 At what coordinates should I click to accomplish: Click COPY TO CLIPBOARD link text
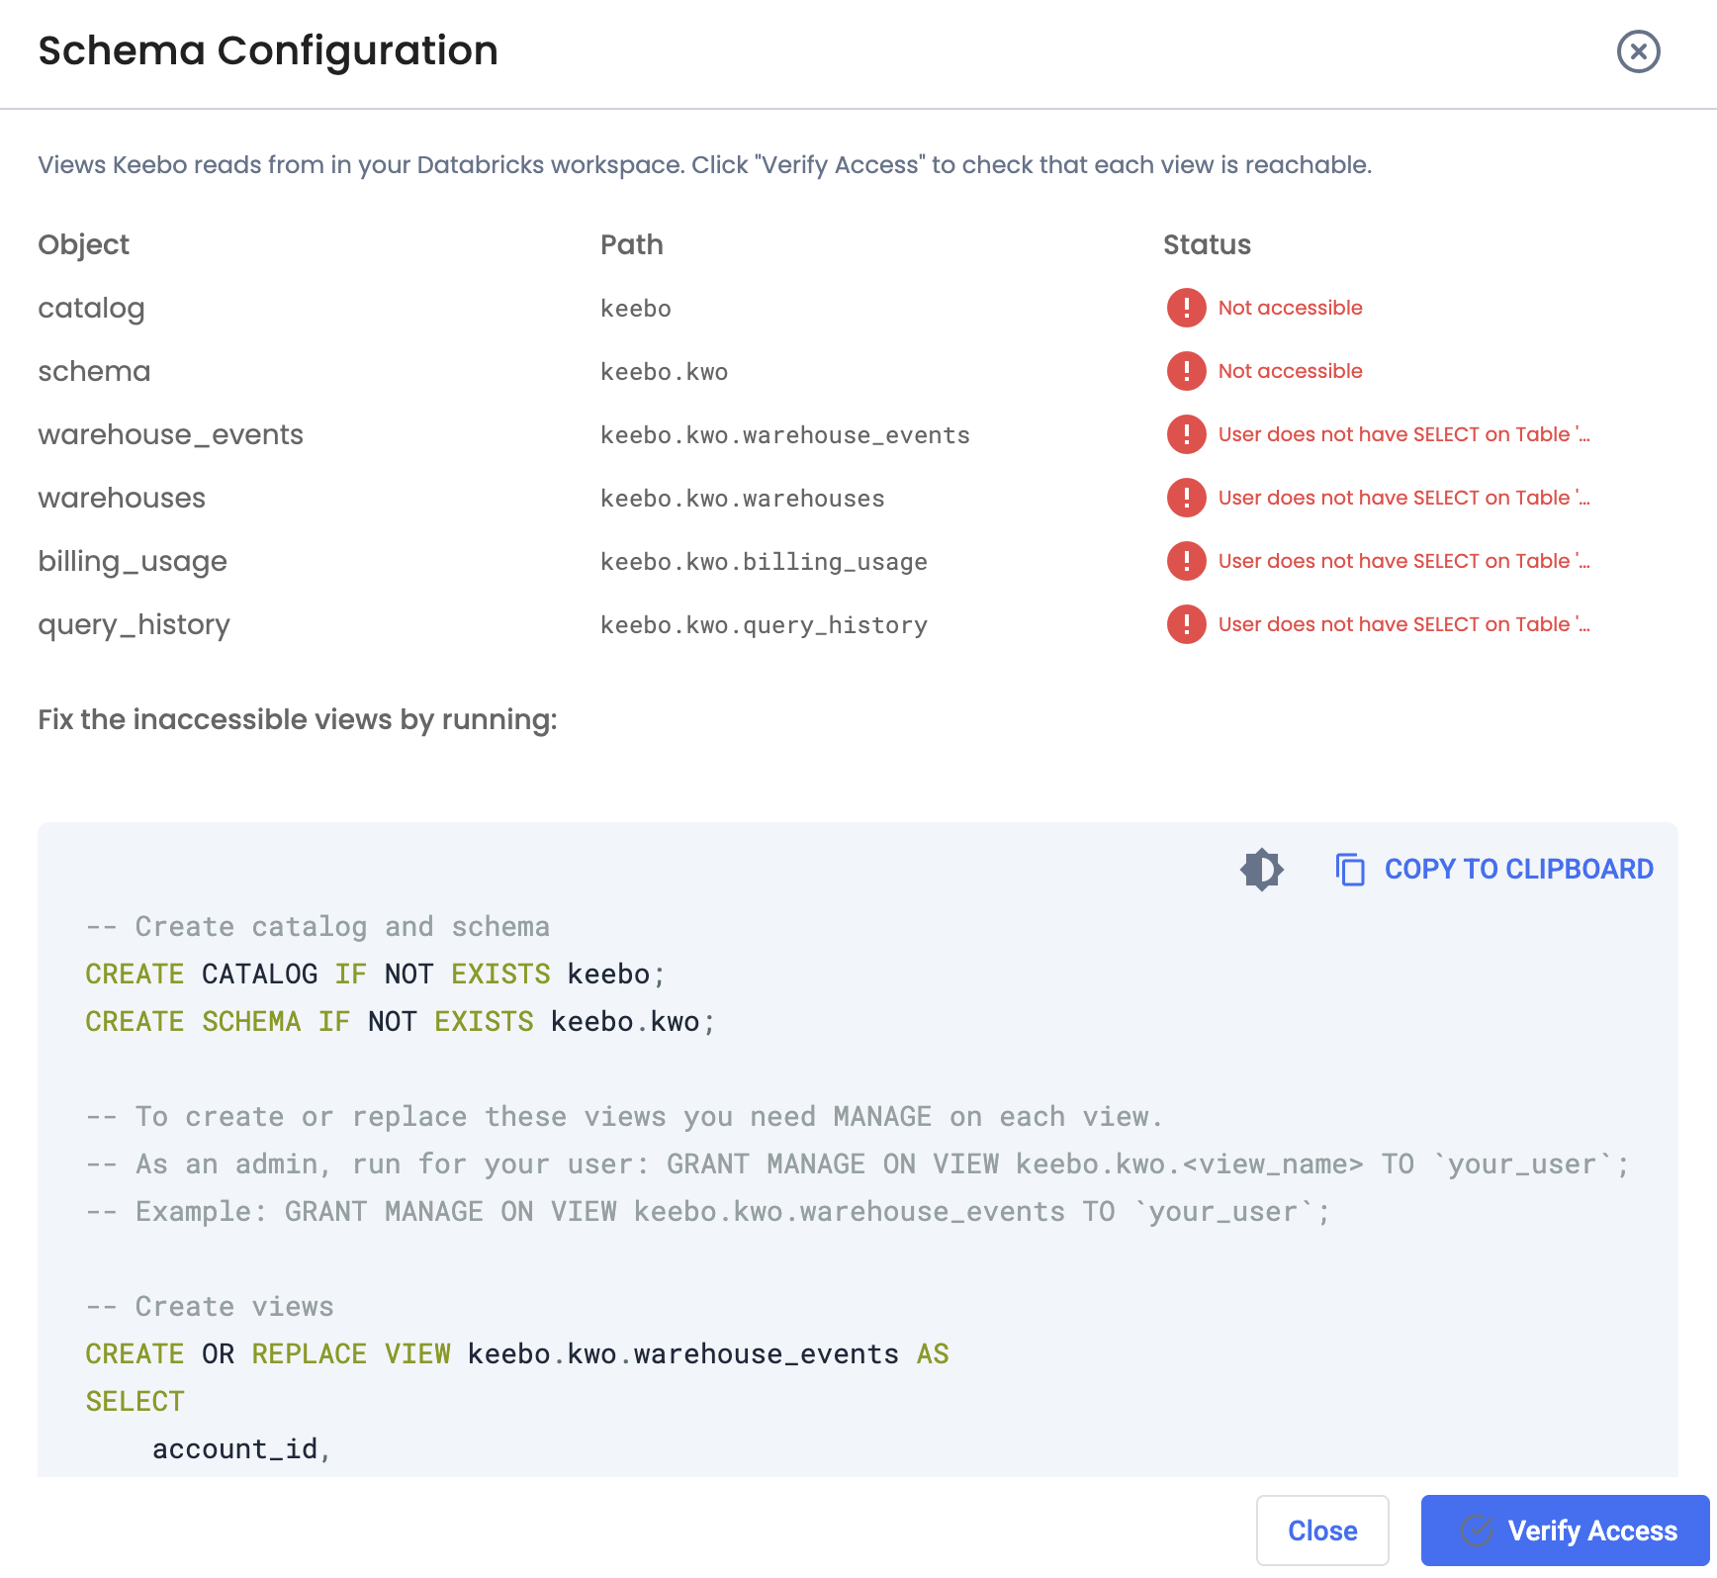pyautogui.click(x=1518, y=870)
